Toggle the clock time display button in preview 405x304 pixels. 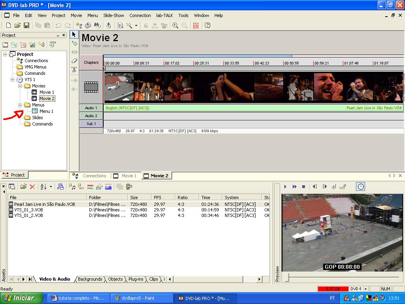pos(361,187)
